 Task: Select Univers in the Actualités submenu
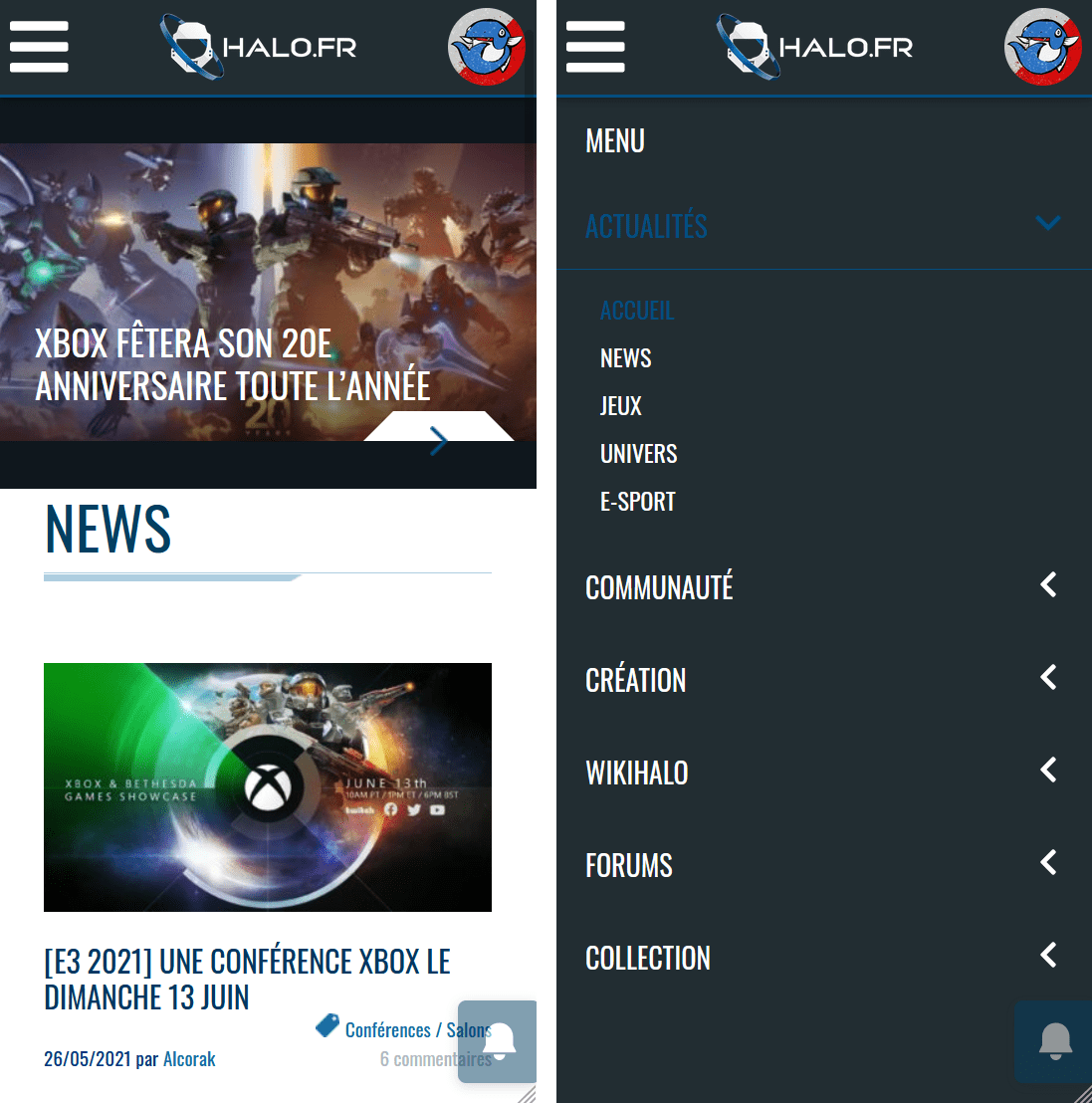[638, 454]
